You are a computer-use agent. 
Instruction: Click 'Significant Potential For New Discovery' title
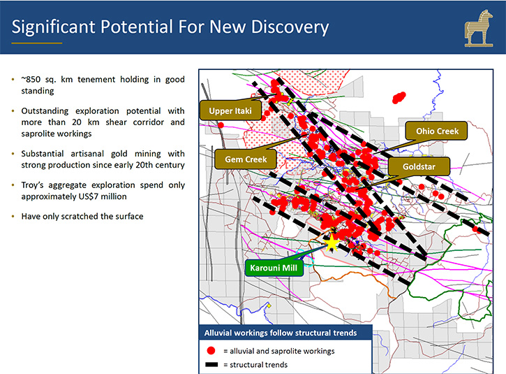pos(170,27)
